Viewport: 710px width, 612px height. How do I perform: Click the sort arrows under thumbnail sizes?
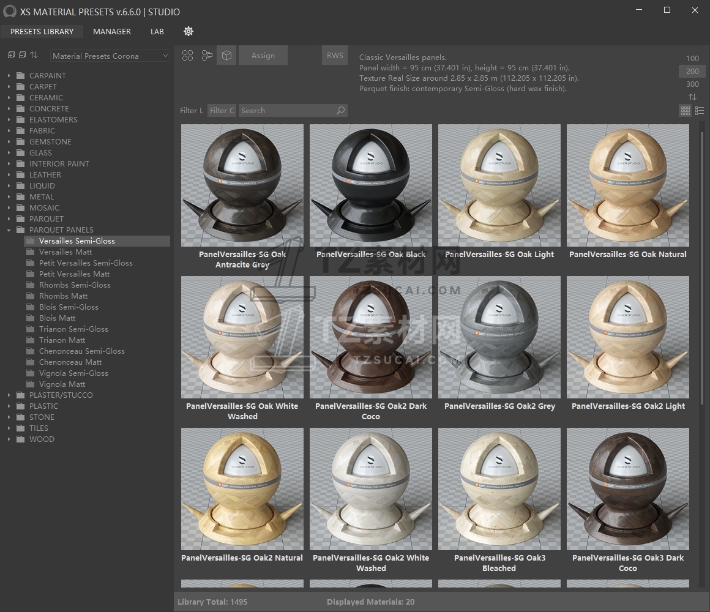[692, 97]
